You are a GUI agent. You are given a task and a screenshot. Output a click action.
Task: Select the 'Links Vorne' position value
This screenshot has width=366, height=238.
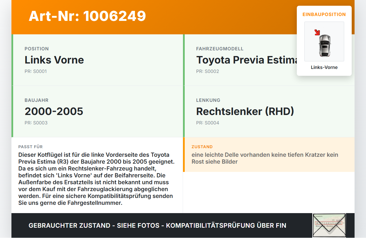click(54, 60)
